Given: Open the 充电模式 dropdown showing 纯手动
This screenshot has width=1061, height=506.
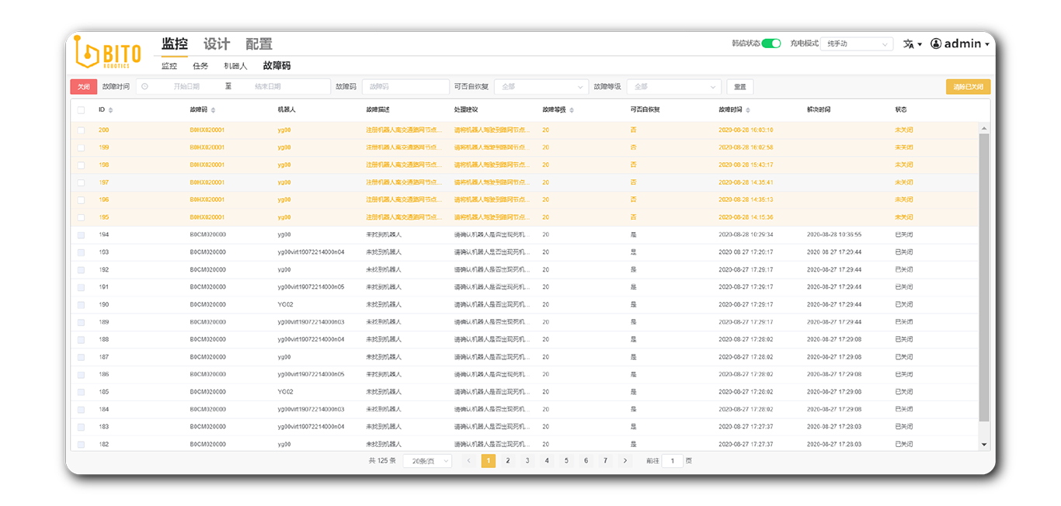Looking at the screenshot, I should [x=857, y=44].
